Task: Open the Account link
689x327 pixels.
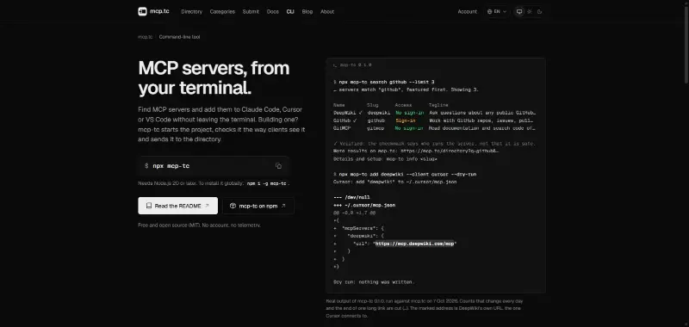Action: 467,12
